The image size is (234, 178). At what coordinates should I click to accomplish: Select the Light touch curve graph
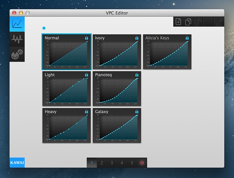[x=68, y=90]
